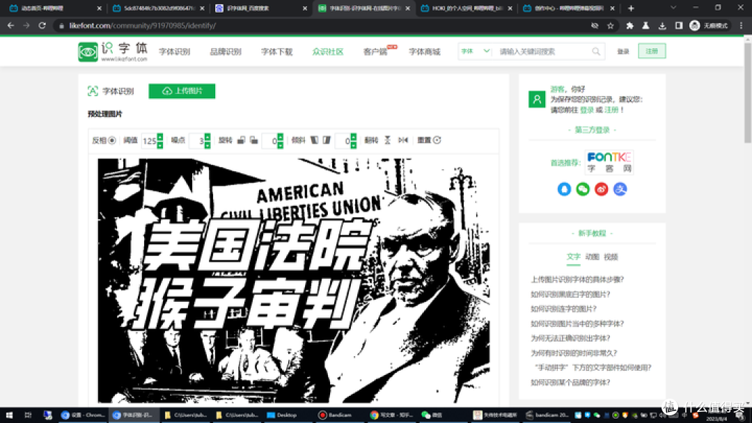Click the second skew 倾斜 icon

327,140
